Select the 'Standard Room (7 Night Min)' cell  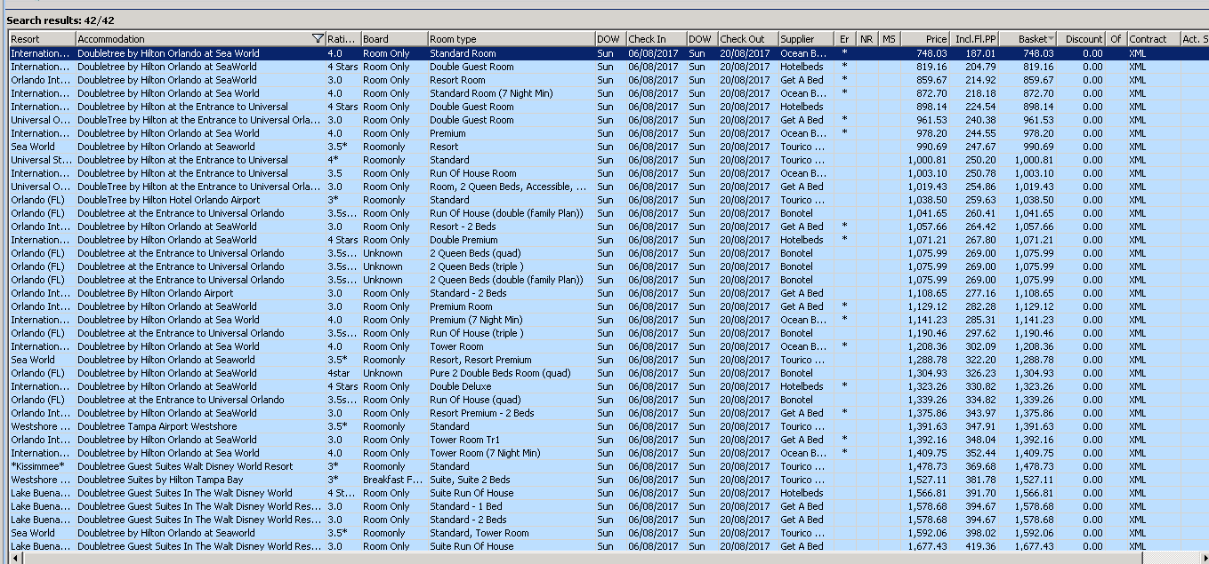511,93
